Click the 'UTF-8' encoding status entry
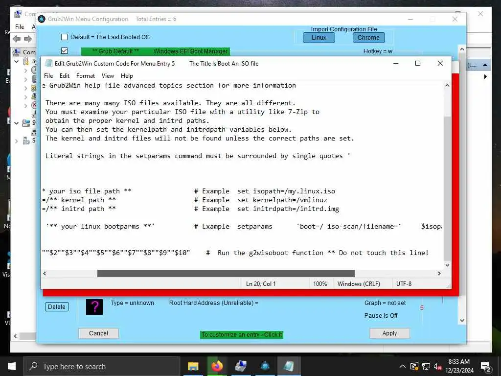The image size is (501, 376). point(404,284)
